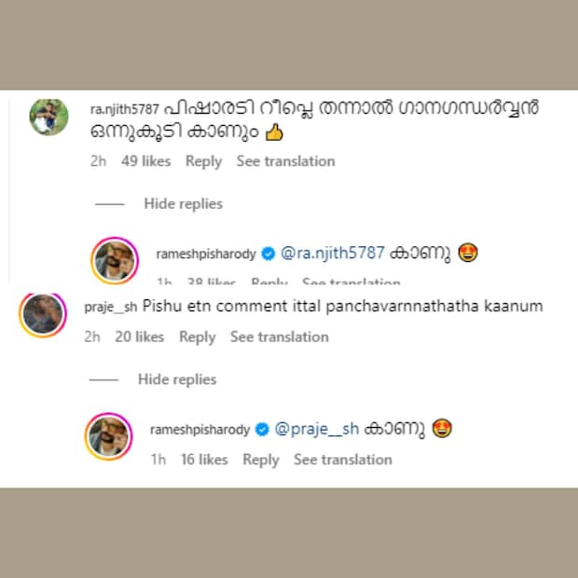This screenshot has width=578, height=578.
Task: Collapse replies under ra.njith5787's comment
Action: 184,204
